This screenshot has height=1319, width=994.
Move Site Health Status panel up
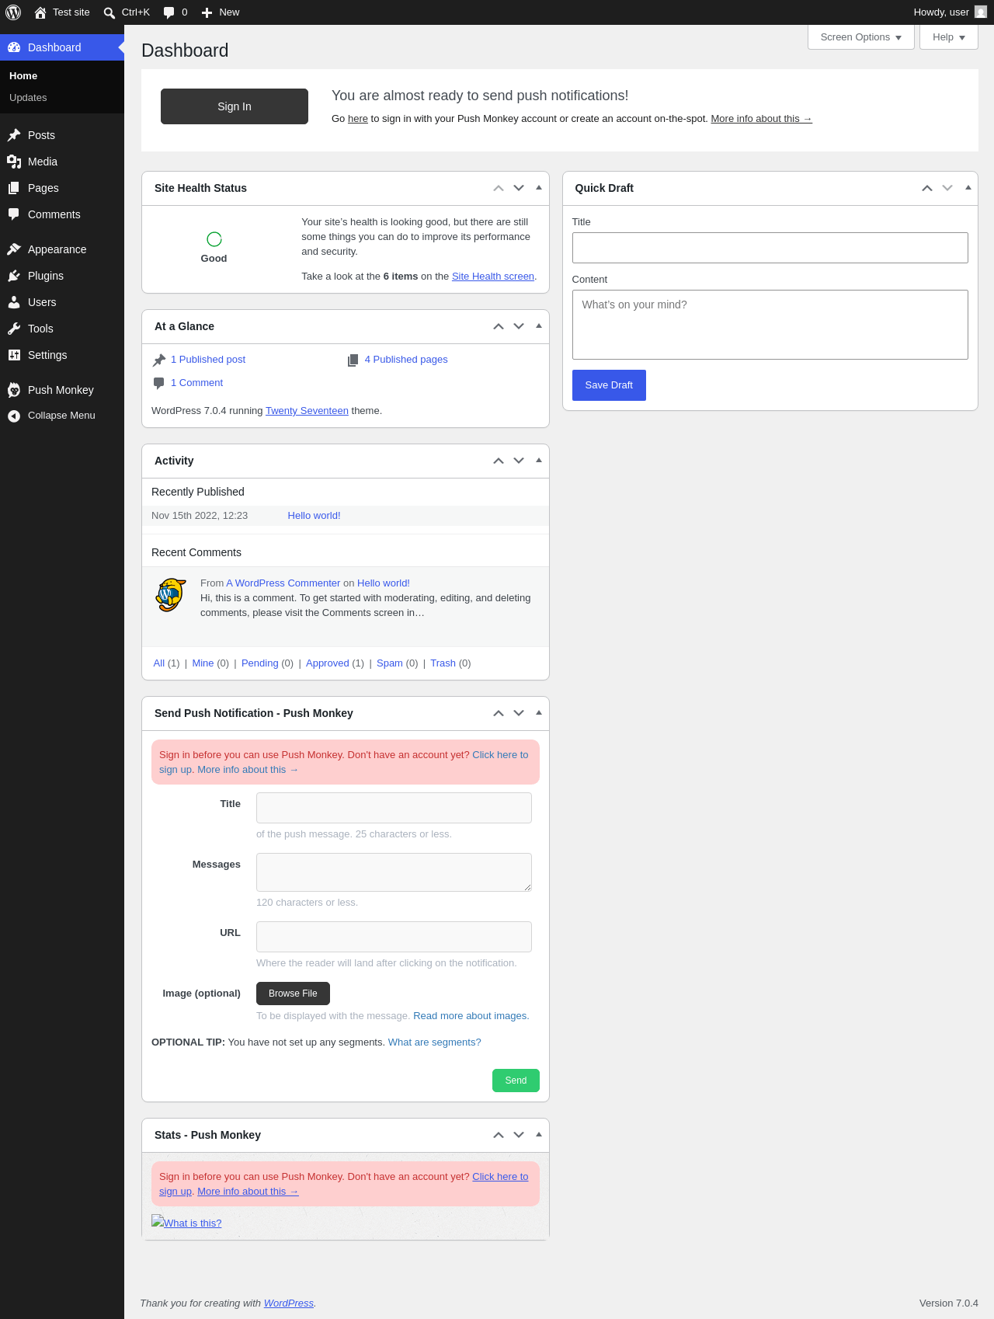(x=499, y=188)
